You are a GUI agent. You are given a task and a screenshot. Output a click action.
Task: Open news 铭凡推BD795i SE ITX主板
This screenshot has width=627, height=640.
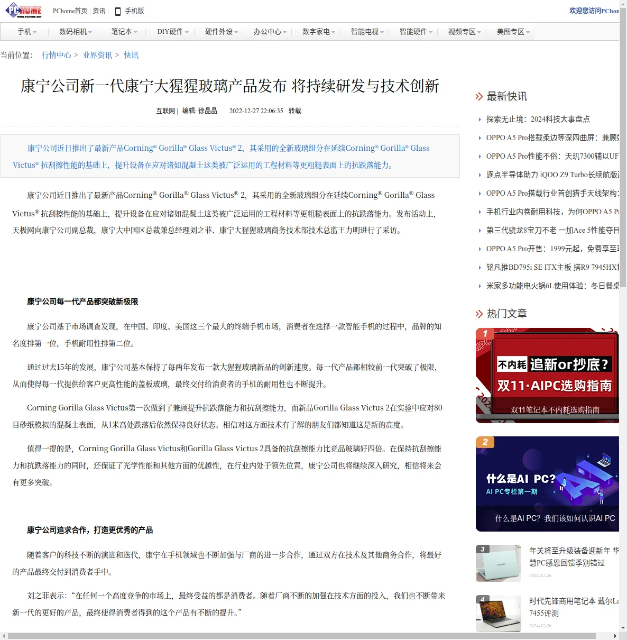[x=552, y=267]
